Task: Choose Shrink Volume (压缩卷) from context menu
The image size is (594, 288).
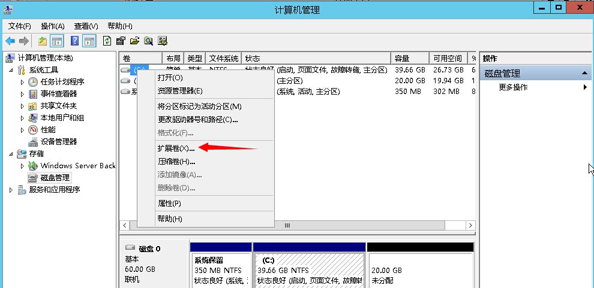Action: pyautogui.click(x=176, y=161)
